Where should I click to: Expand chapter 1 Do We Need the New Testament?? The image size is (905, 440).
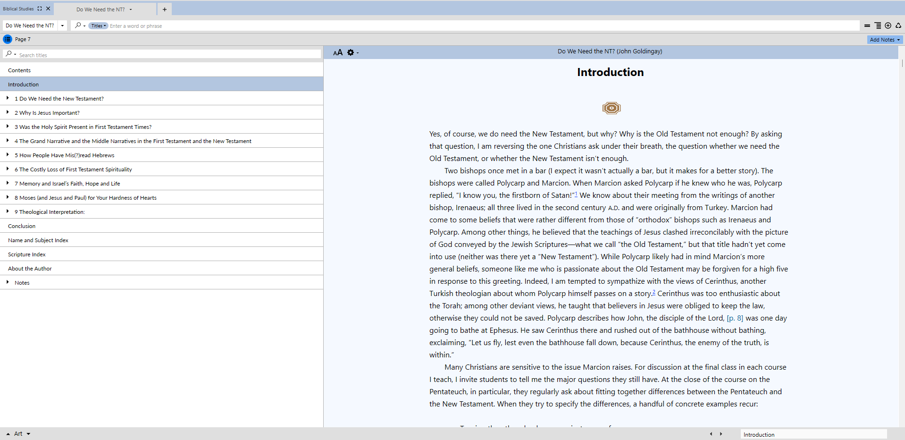pos(8,98)
